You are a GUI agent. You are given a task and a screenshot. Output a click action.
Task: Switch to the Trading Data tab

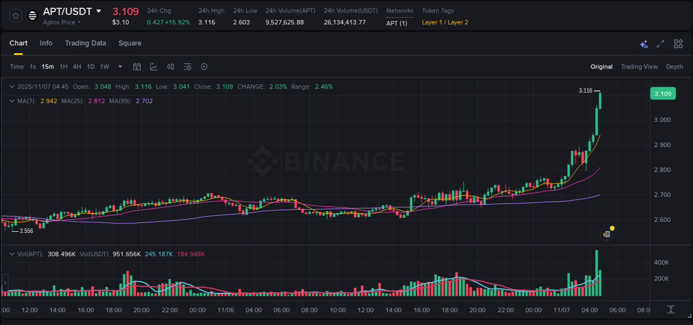tap(85, 43)
